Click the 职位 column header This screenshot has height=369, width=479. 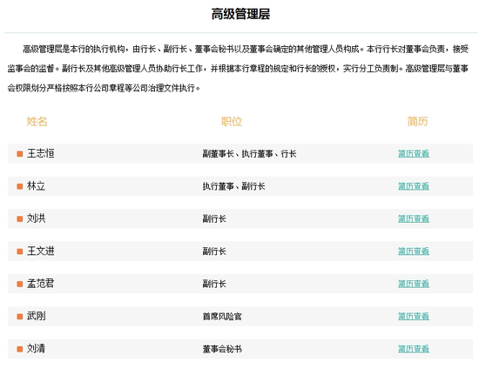(232, 122)
